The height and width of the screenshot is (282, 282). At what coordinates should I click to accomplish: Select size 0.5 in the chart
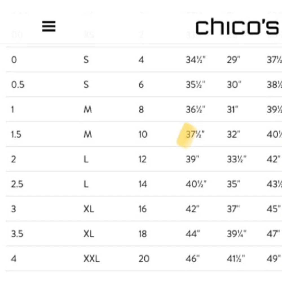(x=17, y=85)
